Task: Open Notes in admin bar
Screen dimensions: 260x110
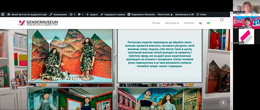Action: 201,15
